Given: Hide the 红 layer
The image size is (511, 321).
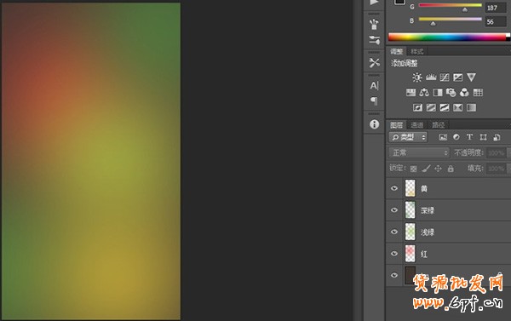Looking at the screenshot, I should click(394, 254).
